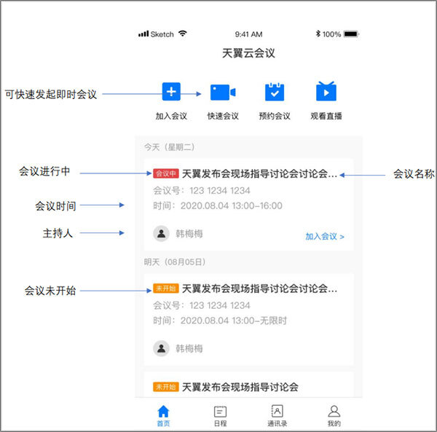Click the 加入会议 > link
The width and height of the screenshot is (437, 432).
pos(325,236)
